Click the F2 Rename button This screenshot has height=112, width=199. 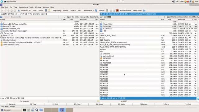click(11, 104)
